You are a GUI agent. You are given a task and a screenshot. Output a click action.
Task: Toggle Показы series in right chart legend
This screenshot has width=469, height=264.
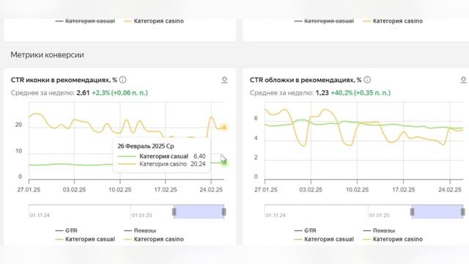pos(379,230)
